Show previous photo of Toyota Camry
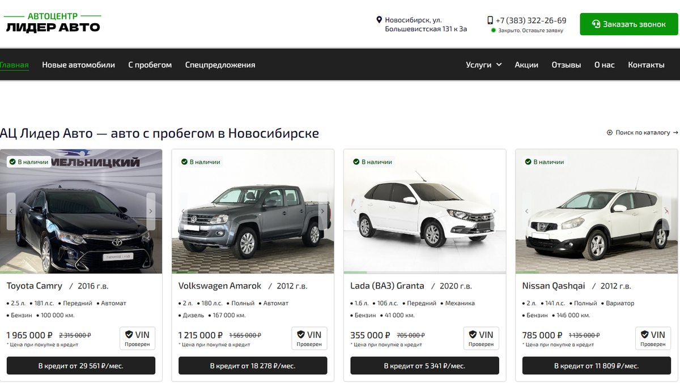Screen dimensions: 680x383 [x=11, y=211]
